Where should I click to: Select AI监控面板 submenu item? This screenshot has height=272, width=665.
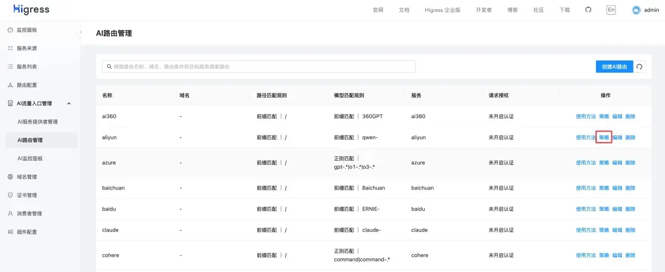[x=30, y=158]
